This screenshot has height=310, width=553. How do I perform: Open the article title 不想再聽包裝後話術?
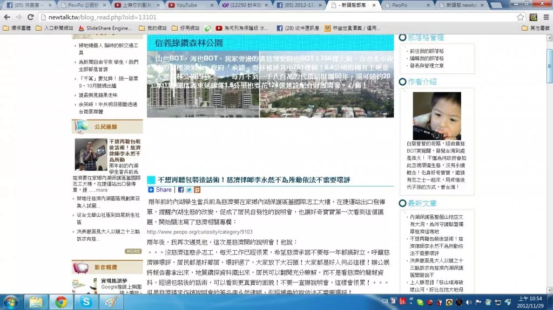click(254, 180)
